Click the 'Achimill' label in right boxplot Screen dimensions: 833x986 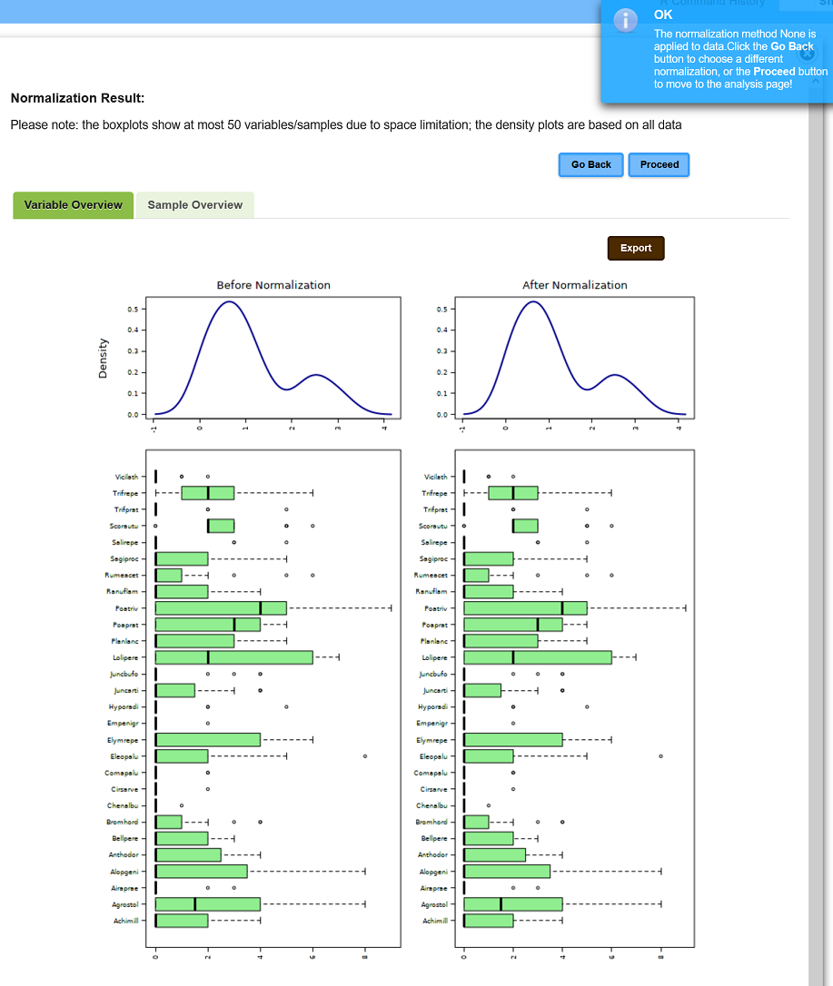click(x=435, y=921)
